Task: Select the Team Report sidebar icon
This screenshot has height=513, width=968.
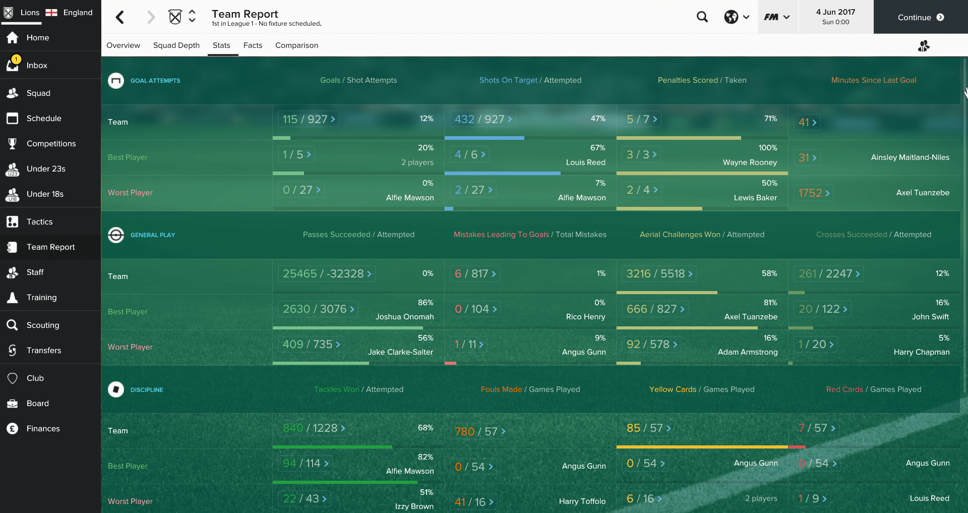Action: 13,247
